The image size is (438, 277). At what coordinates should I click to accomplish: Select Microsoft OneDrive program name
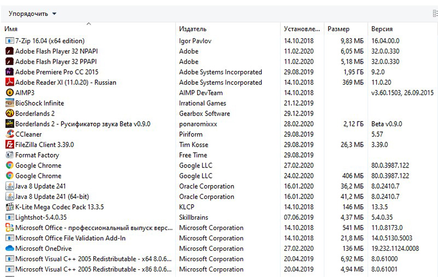click(x=43, y=249)
